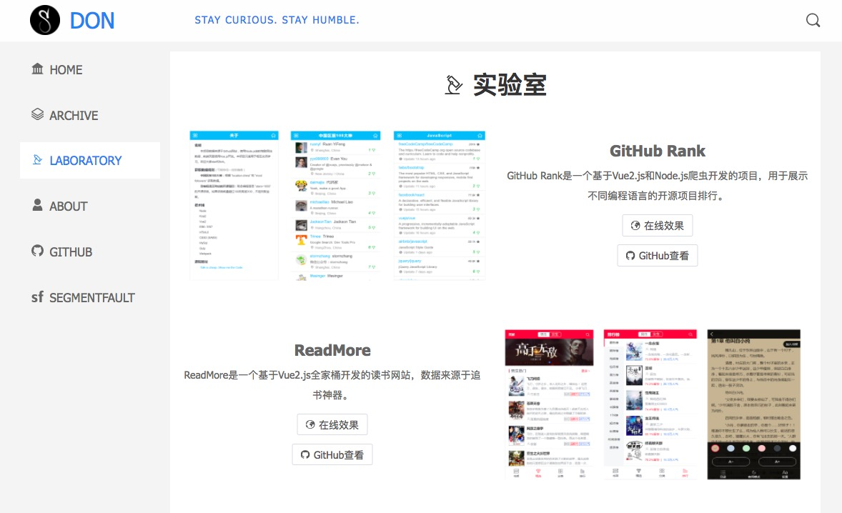This screenshot has width=842, height=513.
Task: Click the ReadMore project title
Action: point(332,350)
